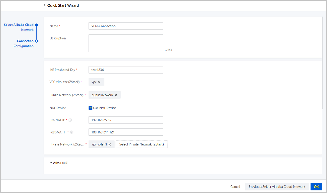
Task: Click the Connection Configuration step circle
Action: tap(37, 41)
